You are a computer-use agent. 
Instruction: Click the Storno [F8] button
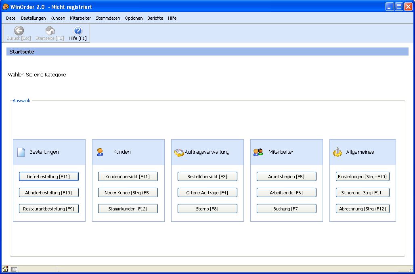tap(207, 208)
